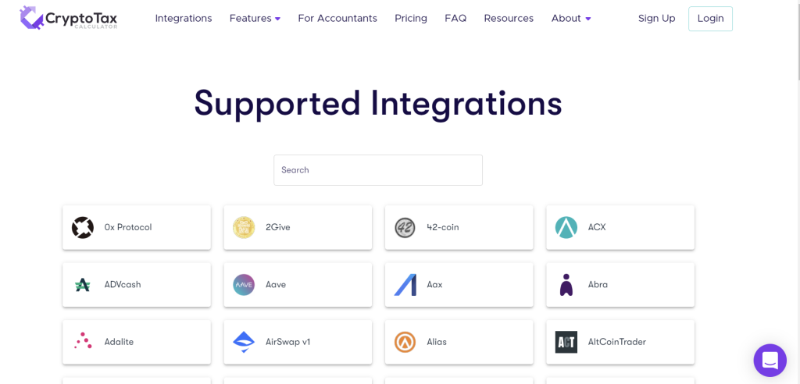Screen dimensions: 800x384
Task: Click the 42-coin logo icon
Action: point(405,227)
